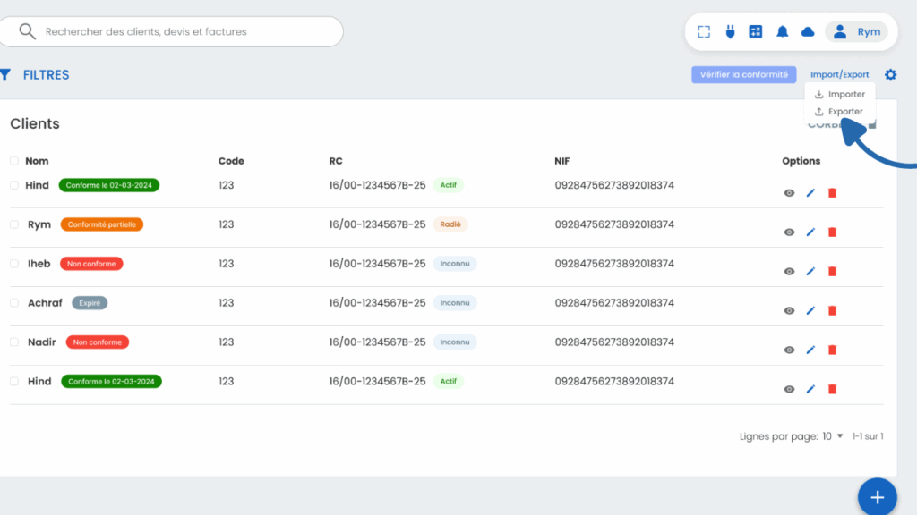Delete the Iheb client row
This screenshot has width=917, height=515.
coord(832,272)
